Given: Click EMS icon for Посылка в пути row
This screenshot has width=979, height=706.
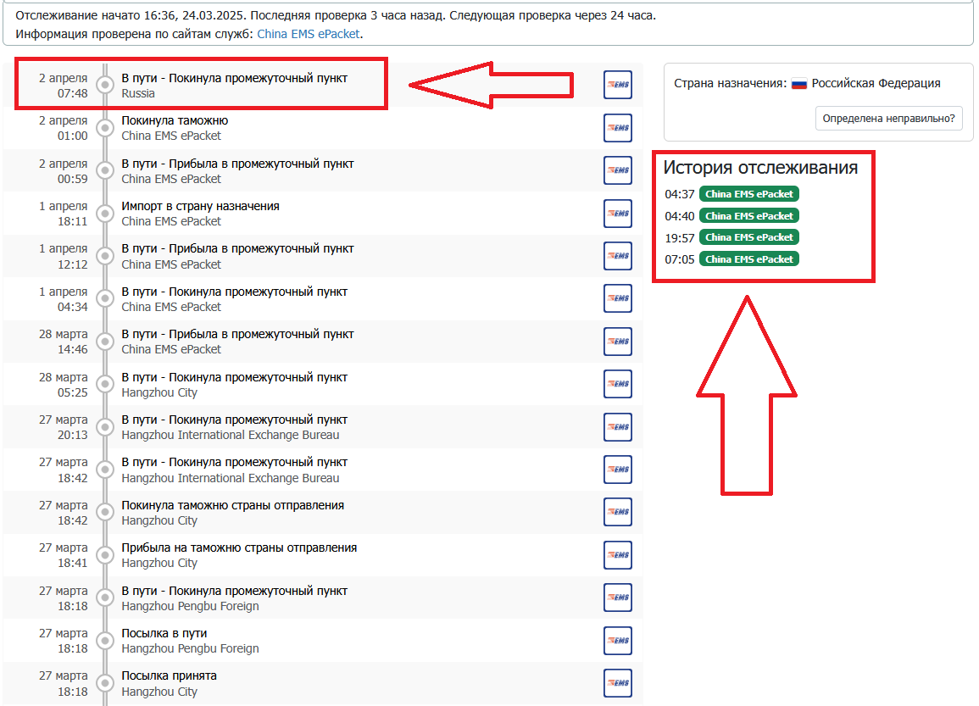Looking at the screenshot, I should coord(618,641).
